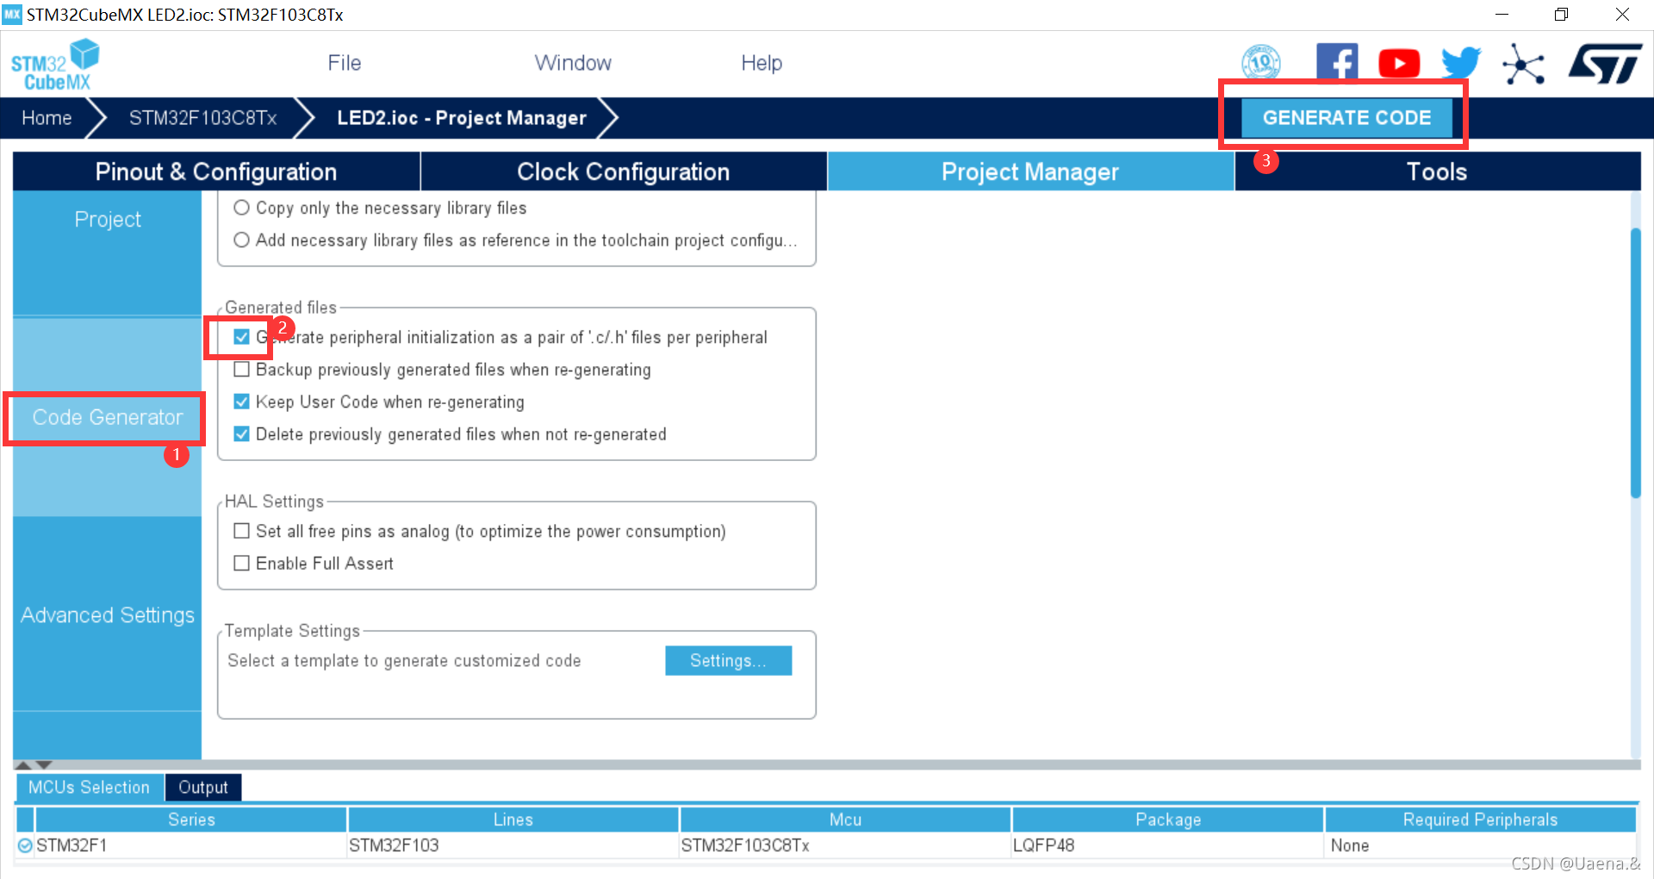
Task: Go to Home breadcrumb
Action: pos(47,118)
